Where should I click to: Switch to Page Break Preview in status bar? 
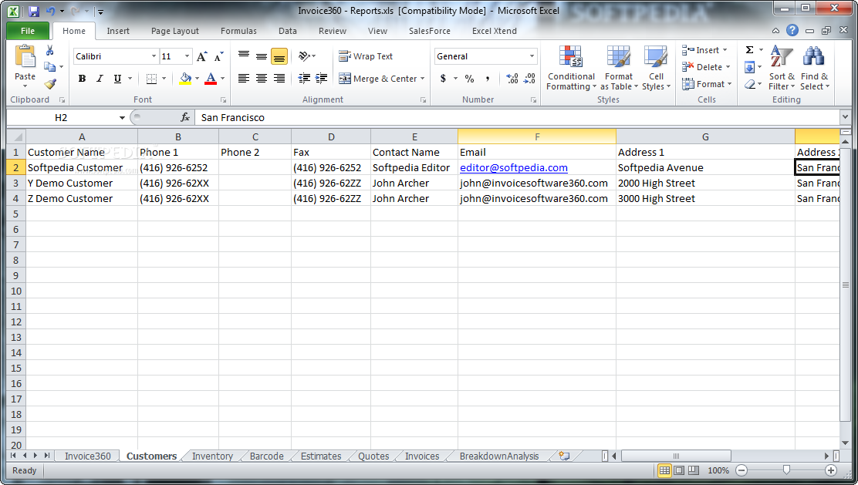coord(694,470)
